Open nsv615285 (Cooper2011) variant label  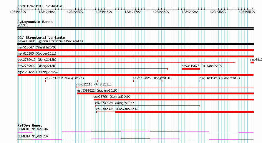pyautogui.click(x=37, y=53)
